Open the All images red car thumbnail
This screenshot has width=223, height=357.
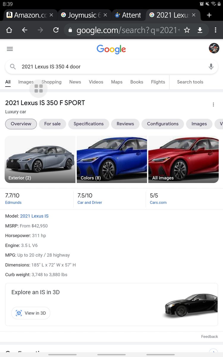coord(183,159)
